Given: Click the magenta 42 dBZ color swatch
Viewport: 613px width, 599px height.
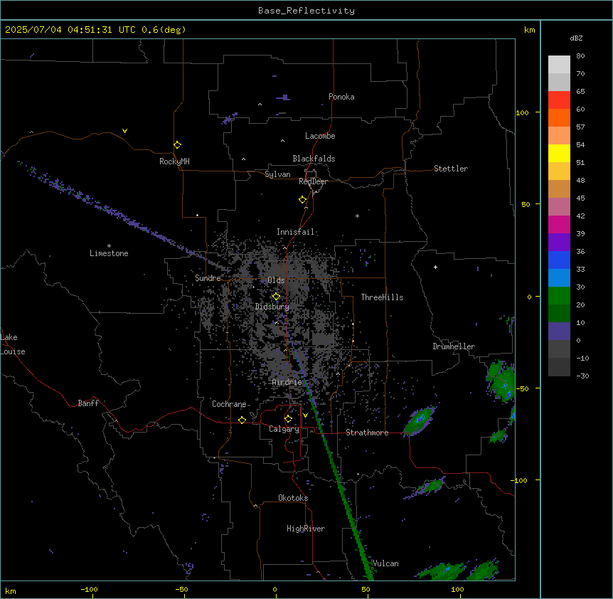Looking at the screenshot, I should pos(559,224).
